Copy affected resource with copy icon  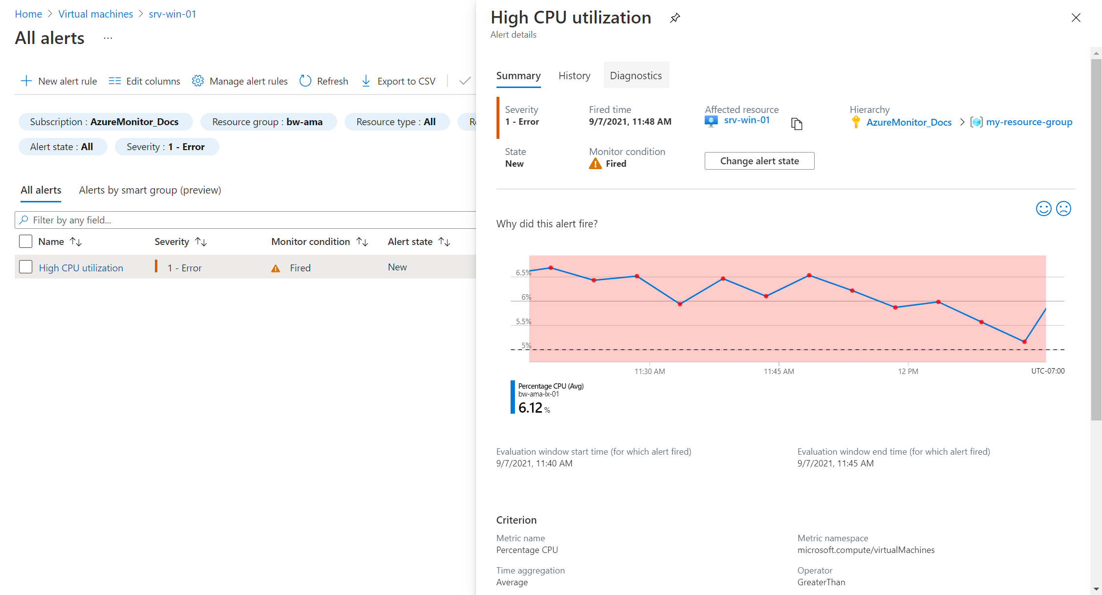797,124
